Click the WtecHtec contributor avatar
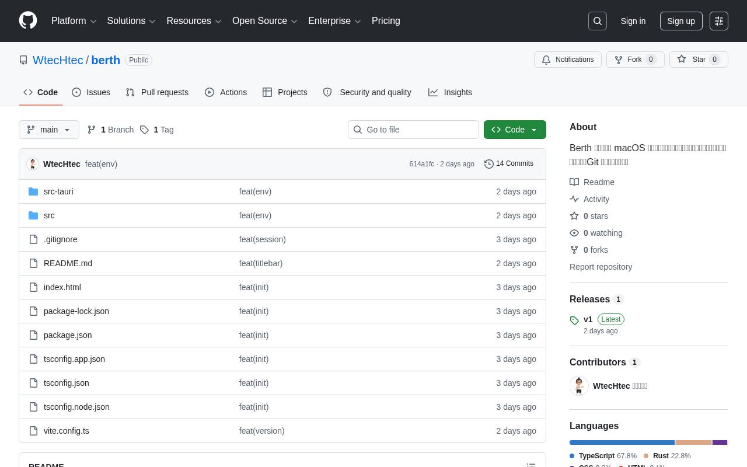 [x=579, y=386]
